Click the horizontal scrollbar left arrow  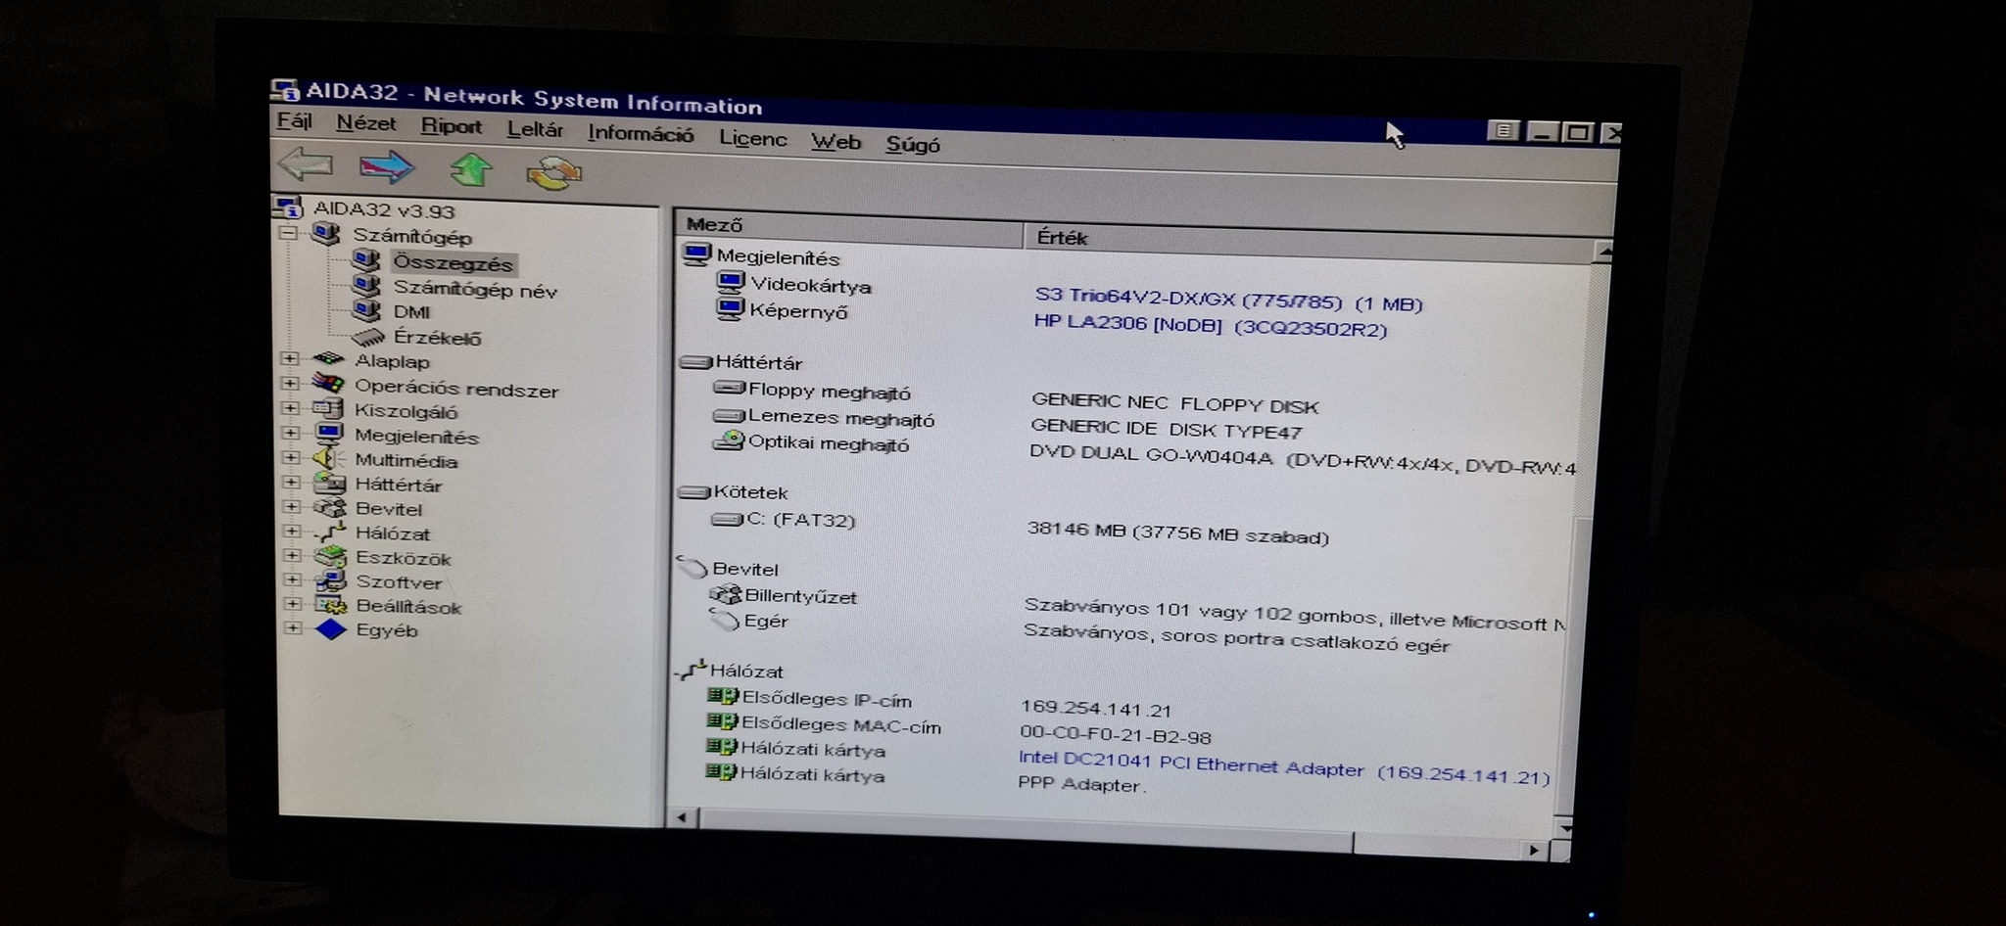683,816
